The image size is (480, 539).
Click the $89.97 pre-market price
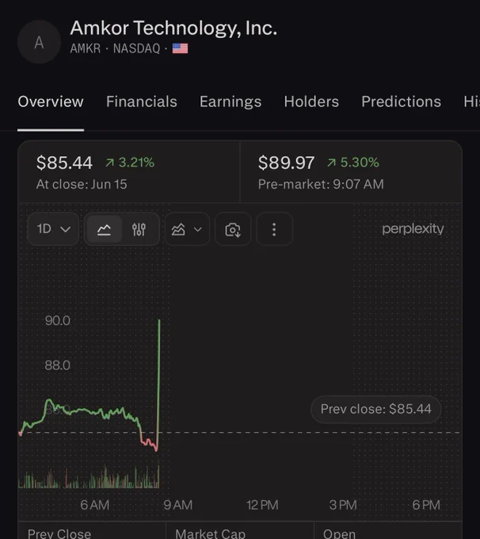(286, 162)
